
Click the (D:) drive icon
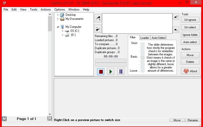pos(67,35)
